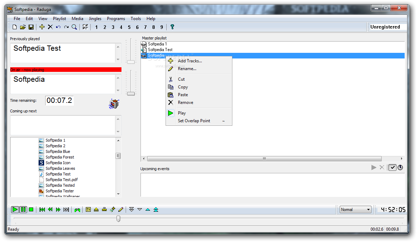Open the yellow mixer sliders icon
Image resolution: width=417 pixels, height=242 pixels.
[88, 210]
